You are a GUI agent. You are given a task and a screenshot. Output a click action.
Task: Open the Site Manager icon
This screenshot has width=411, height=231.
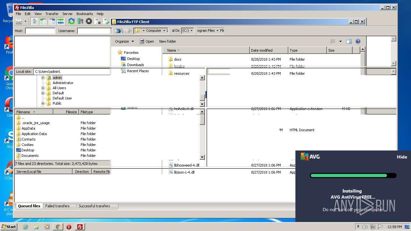click(x=19, y=21)
